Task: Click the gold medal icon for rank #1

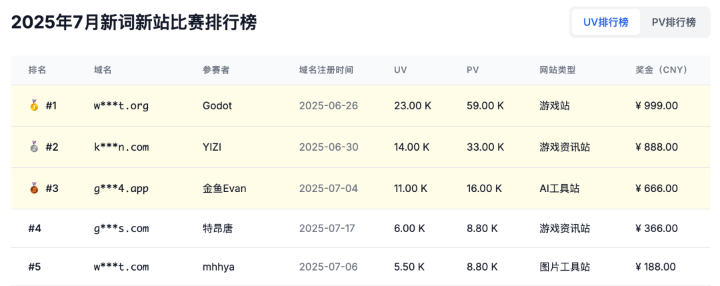Action: 34,105
